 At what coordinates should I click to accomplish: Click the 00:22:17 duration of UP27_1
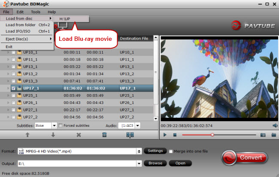(x=72, y=110)
